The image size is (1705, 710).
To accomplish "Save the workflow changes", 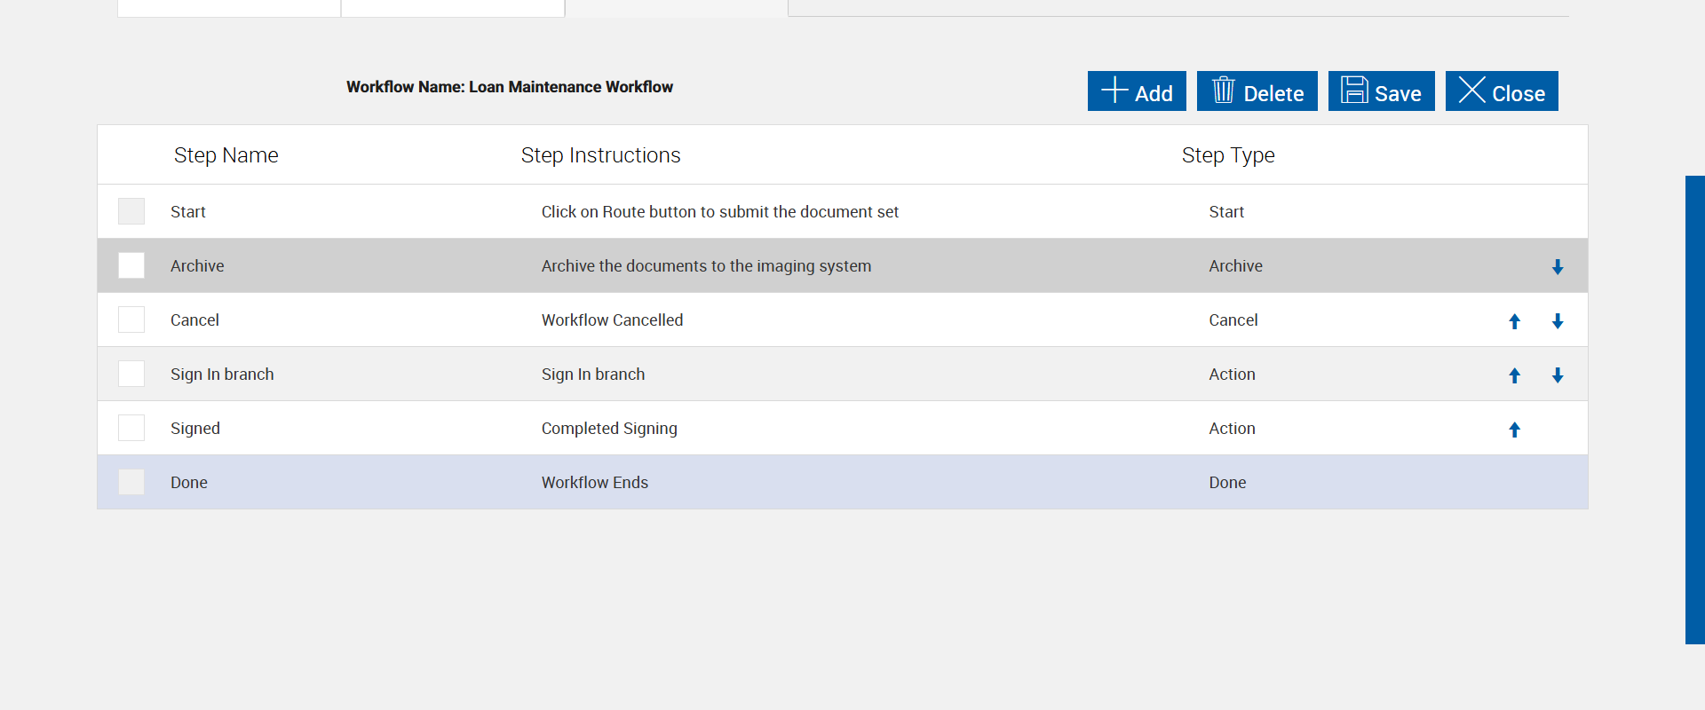I will click(1381, 91).
